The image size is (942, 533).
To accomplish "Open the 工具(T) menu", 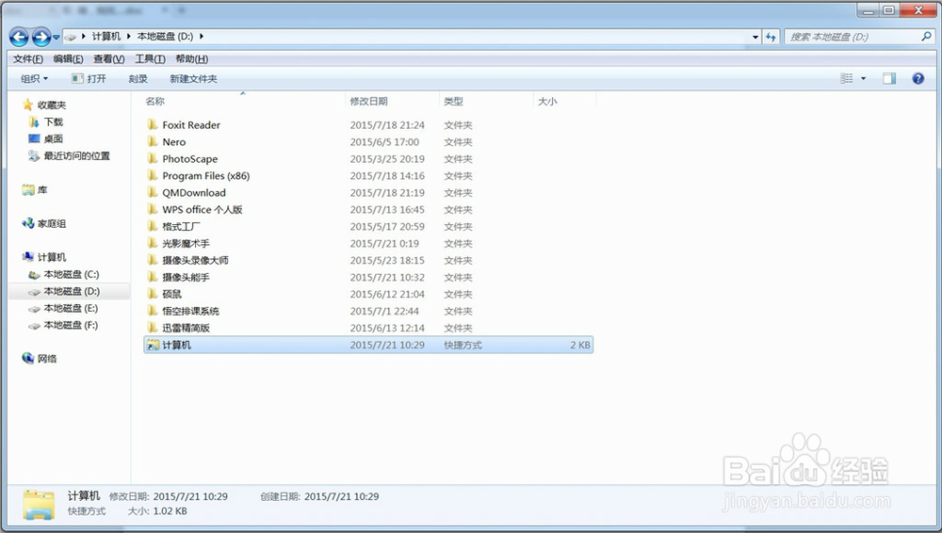I will click(150, 59).
